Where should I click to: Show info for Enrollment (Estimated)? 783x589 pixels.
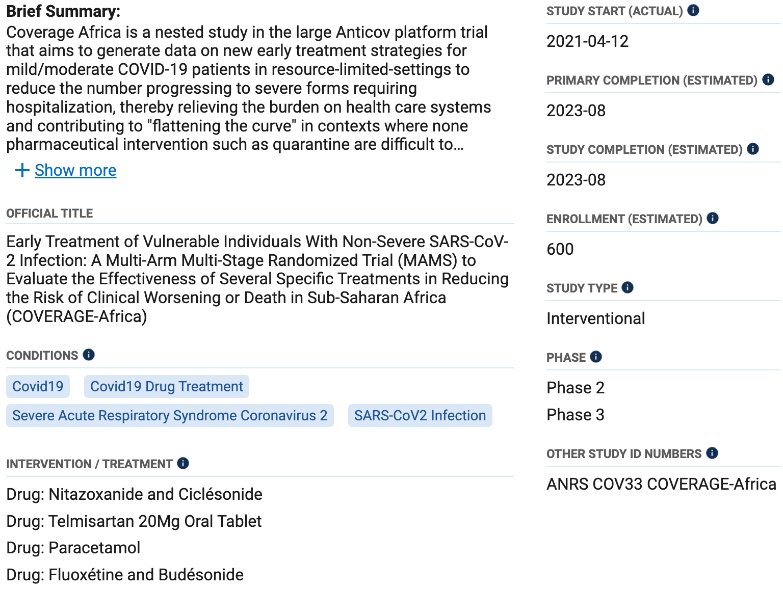coord(713,218)
